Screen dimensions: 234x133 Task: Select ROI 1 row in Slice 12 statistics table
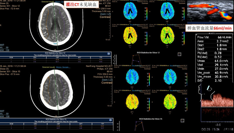[x=56, y=60]
